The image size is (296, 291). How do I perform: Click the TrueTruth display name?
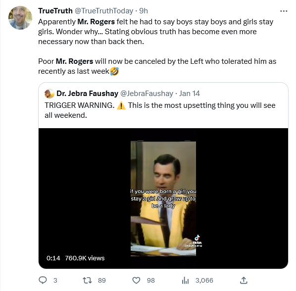click(55, 11)
